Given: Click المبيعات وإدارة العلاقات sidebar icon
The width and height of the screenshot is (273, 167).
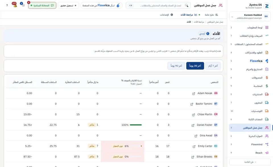Looking at the screenshot, I should tap(267, 36).
